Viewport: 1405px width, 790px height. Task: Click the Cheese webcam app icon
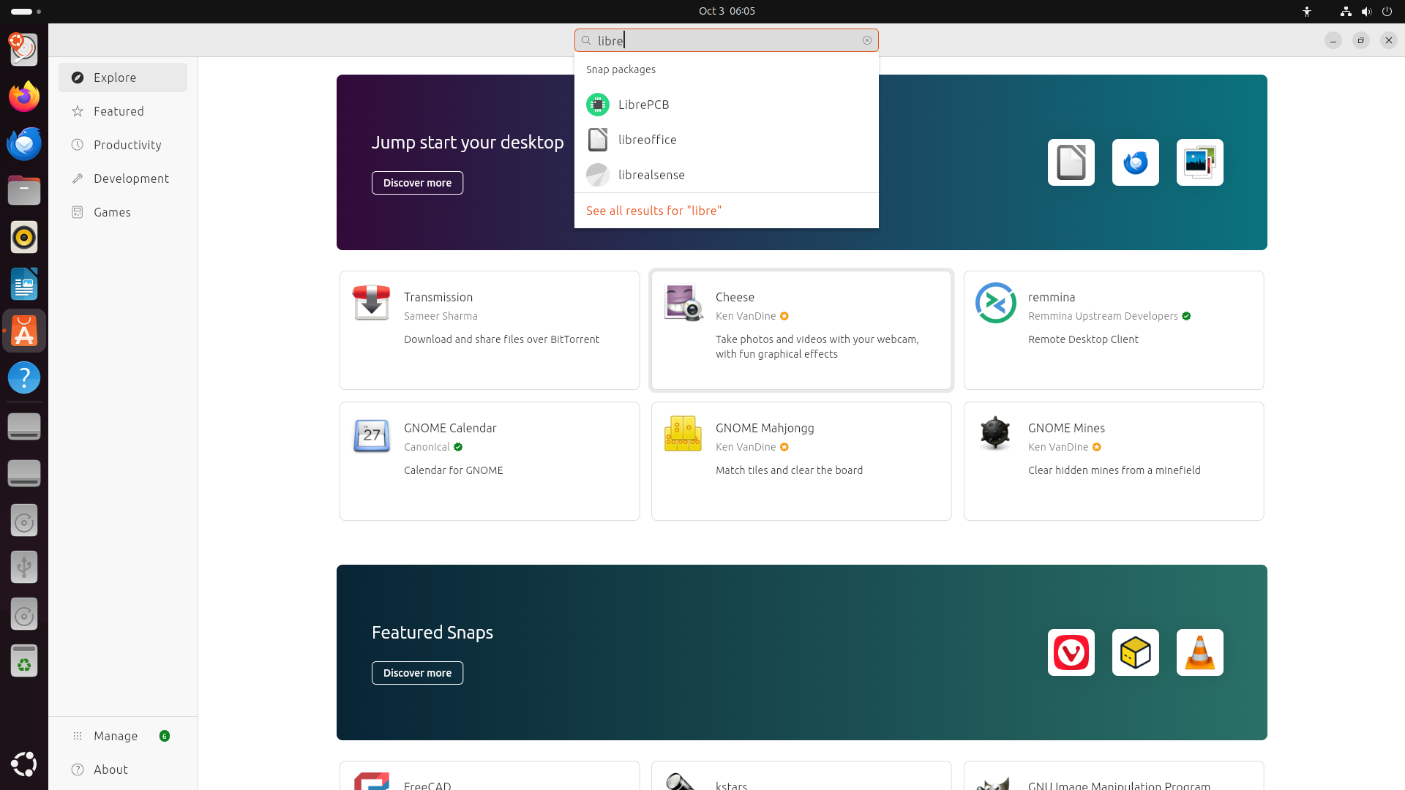tap(683, 303)
